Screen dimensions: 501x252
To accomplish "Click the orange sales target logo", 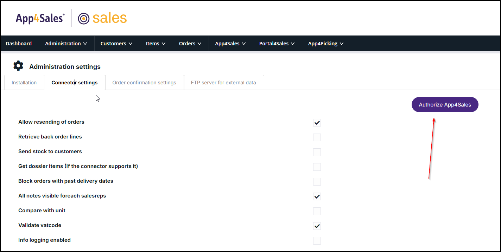I will (102, 18).
